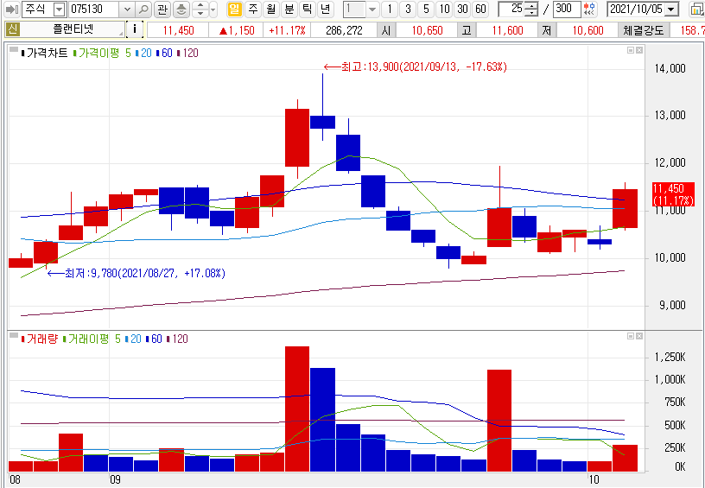Click the total count field showing 300

[566, 9]
